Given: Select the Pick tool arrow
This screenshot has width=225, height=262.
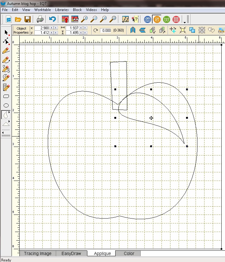Looking at the screenshot, I should [6, 32].
